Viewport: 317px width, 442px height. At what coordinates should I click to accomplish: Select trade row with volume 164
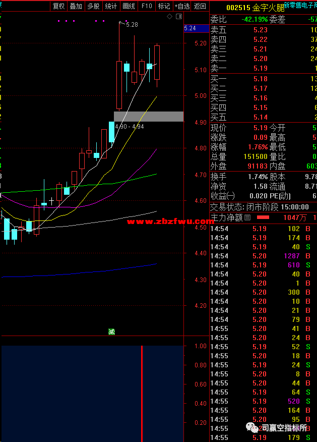tap(264, 410)
